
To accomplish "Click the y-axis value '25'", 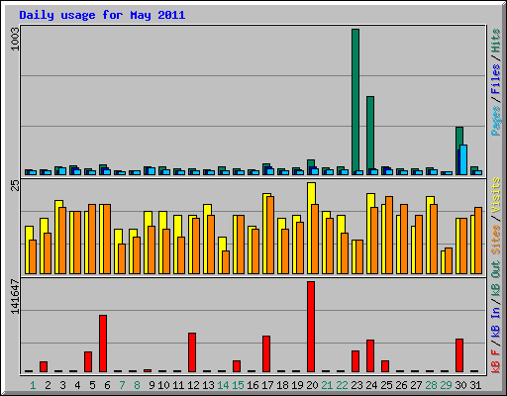I will pyautogui.click(x=15, y=185).
